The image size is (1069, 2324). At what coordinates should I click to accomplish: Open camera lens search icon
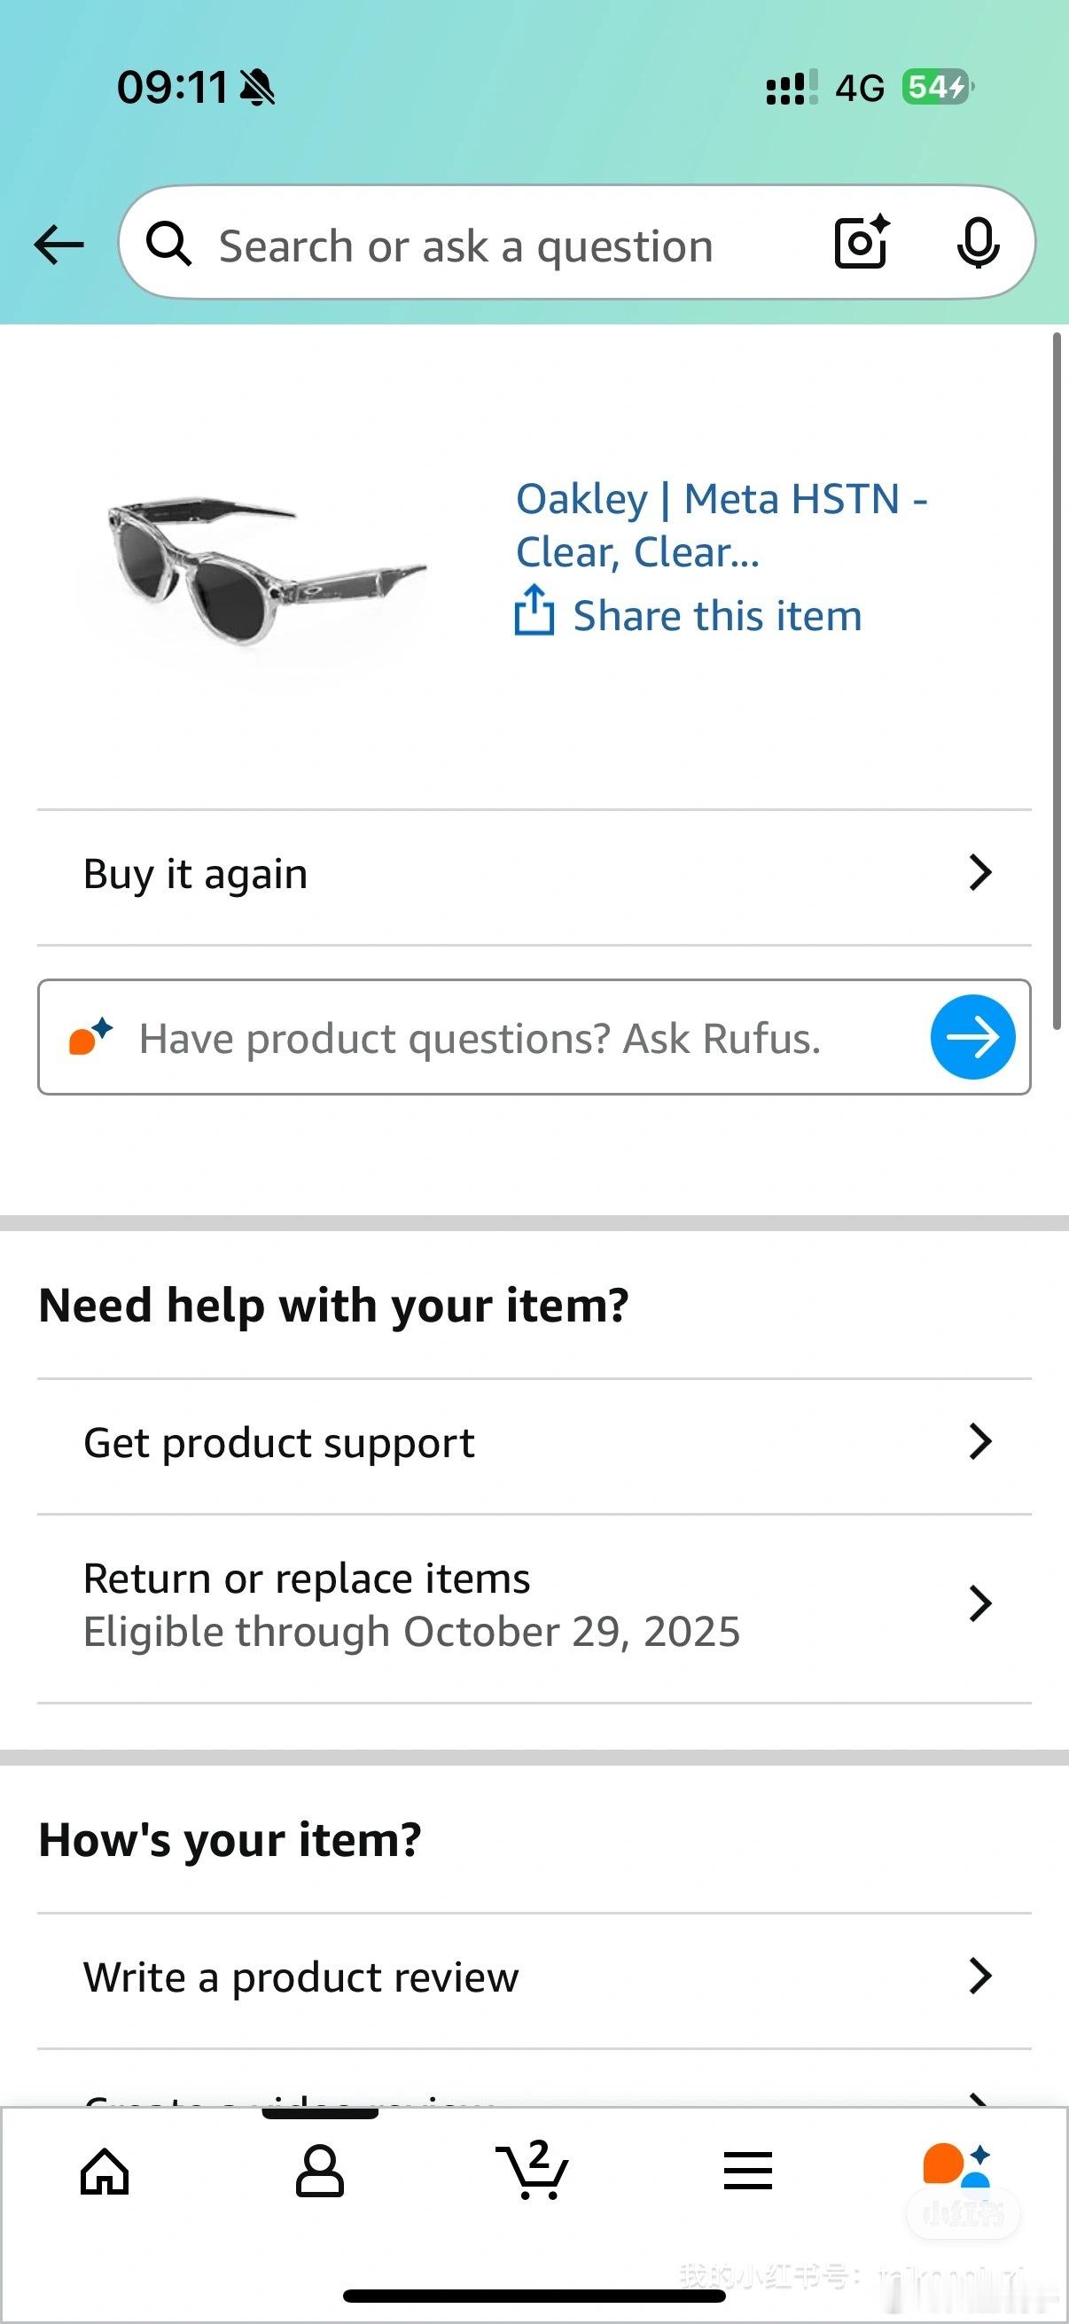click(862, 243)
